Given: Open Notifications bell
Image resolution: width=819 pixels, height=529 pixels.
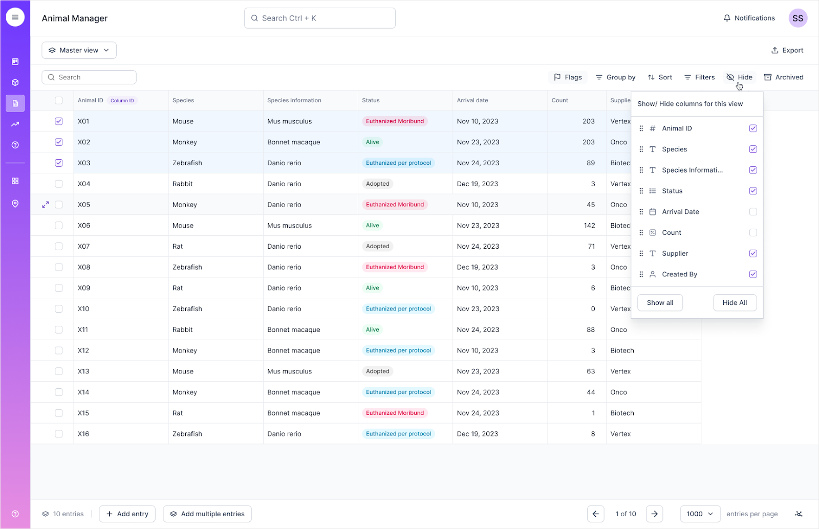Looking at the screenshot, I should 749,18.
